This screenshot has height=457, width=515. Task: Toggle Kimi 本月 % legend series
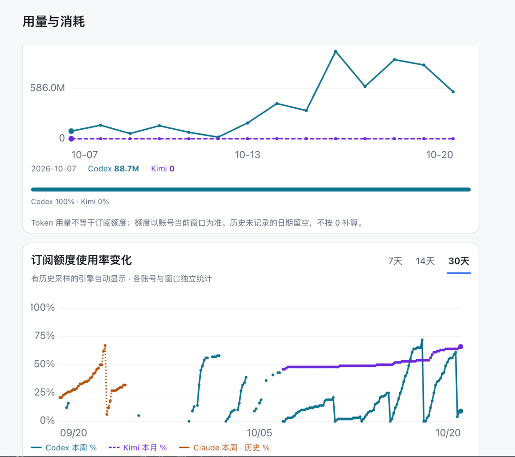coord(138,448)
